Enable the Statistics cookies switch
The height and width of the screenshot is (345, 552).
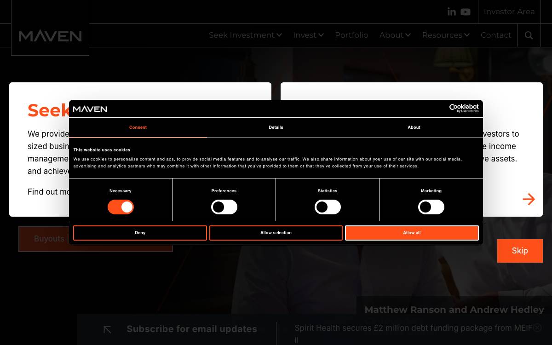click(328, 207)
